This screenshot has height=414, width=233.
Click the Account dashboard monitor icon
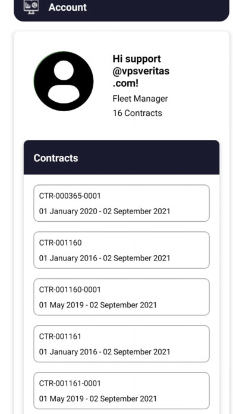(31, 7)
